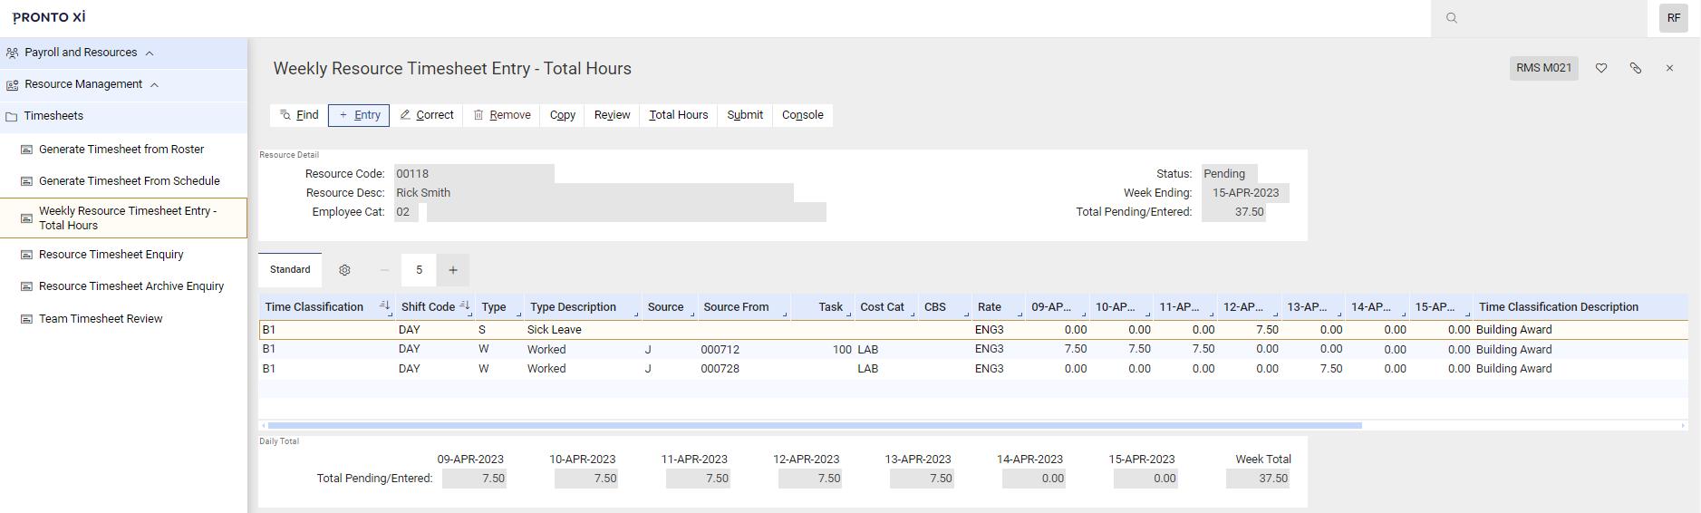This screenshot has width=1701, height=513.
Task: Open Resource Timesheet Enquiry menu item
Action: pos(111,255)
